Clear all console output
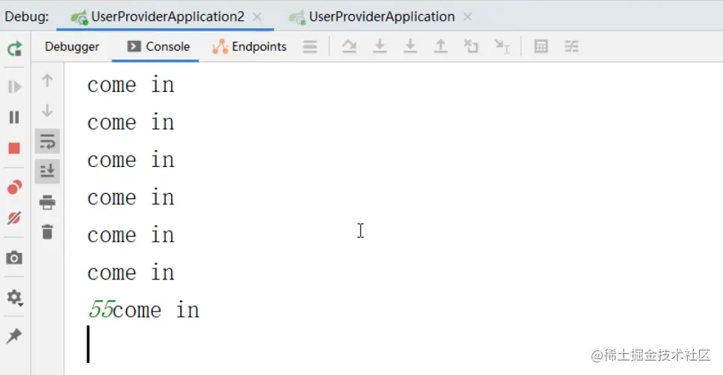 [47, 232]
